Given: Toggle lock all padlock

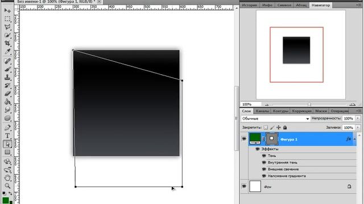Looking at the screenshot, I should coord(285,127).
